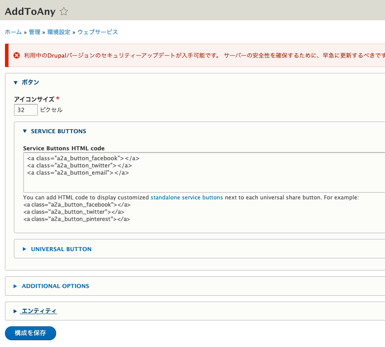Navigate to ウェブサービス breadcrumb link
Image resolution: width=385 pixels, height=347 pixels.
(98, 32)
